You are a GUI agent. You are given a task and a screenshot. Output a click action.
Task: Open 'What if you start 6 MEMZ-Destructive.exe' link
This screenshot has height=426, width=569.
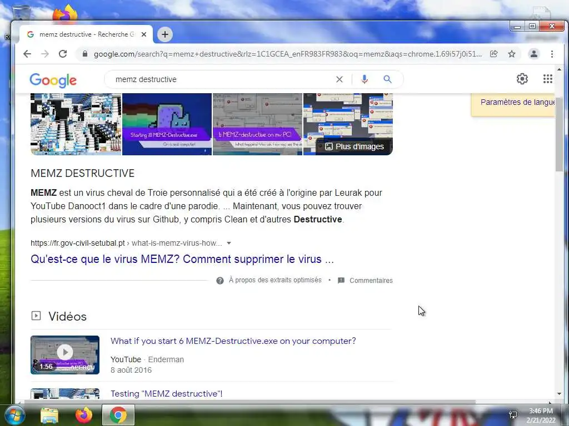pyautogui.click(x=233, y=341)
